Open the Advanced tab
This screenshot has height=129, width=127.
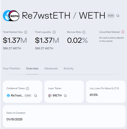(51, 68)
